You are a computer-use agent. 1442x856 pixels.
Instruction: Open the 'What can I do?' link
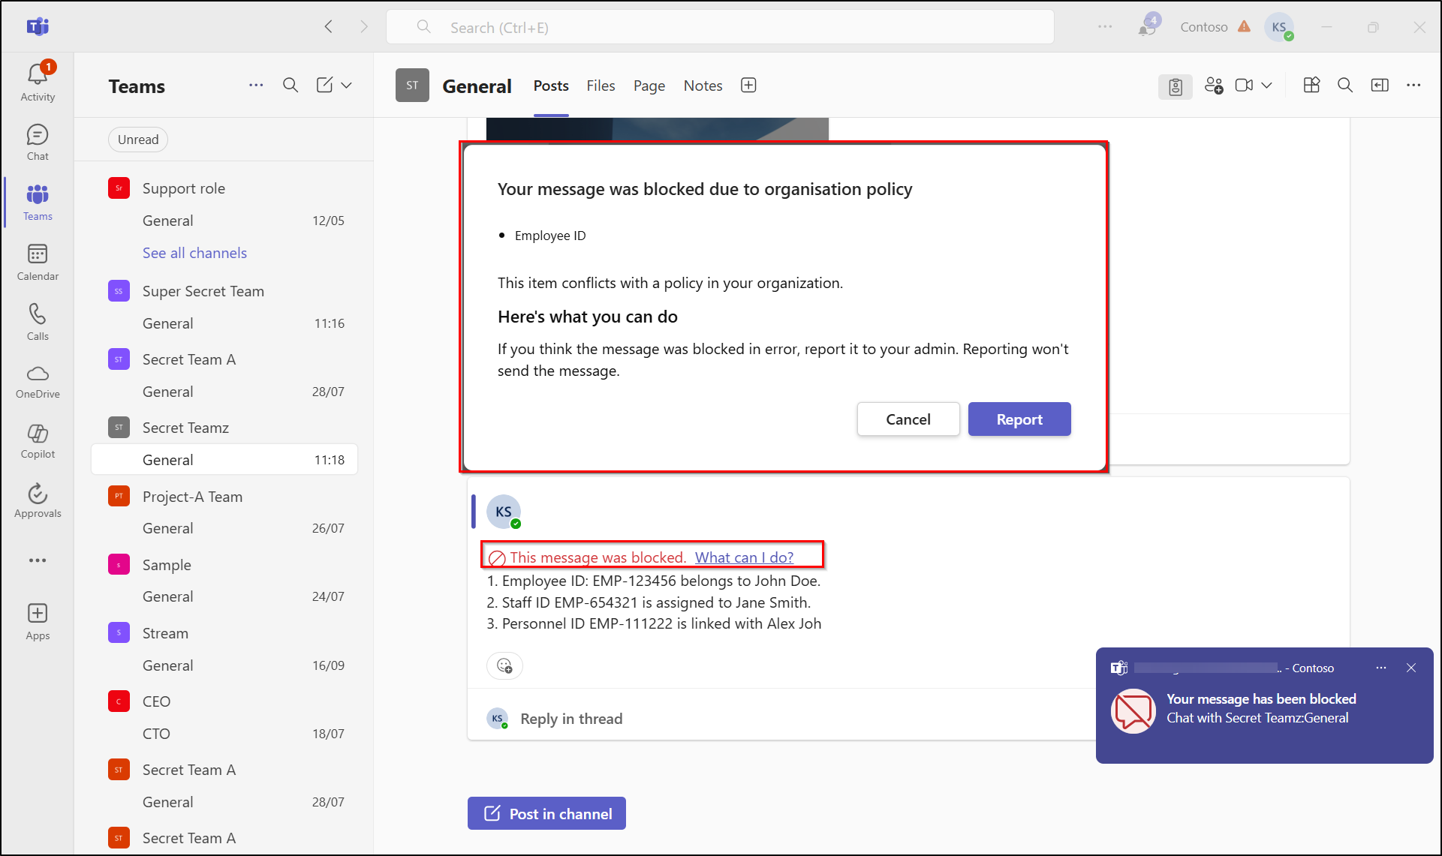click(x=744, y=557)
